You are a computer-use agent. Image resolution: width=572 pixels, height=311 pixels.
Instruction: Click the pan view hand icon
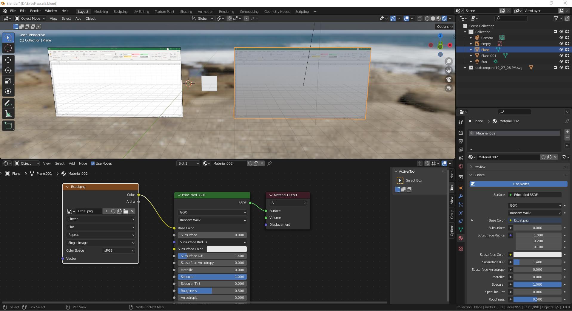[x=449, y=70]
